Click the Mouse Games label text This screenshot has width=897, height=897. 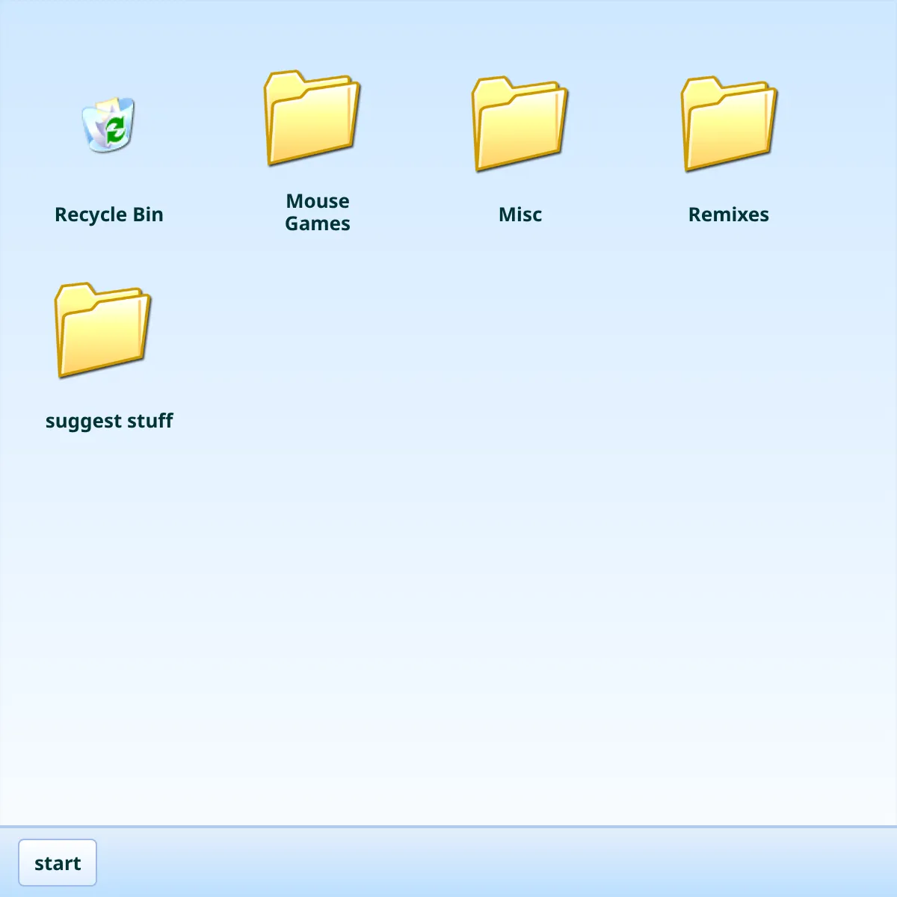point(317,212)
